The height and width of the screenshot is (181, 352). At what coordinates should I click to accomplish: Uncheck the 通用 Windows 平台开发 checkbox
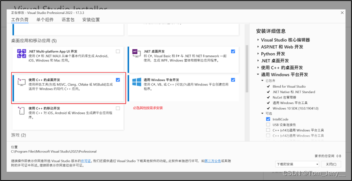pyautogui.click(x=233, y=80)
